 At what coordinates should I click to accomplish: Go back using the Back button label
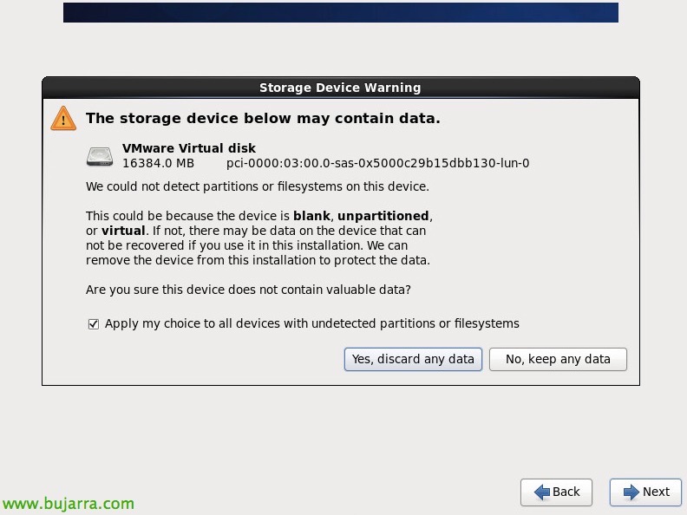point(566,492)
